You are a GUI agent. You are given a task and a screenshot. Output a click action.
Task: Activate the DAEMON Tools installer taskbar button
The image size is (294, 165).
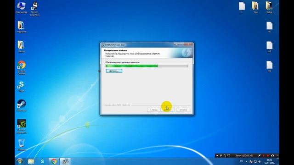(65, 161)
